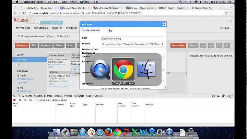The width and height of the screenshot is (247, 139).
Task: Show the DevTools console drawer icon
Action: pyautogui.click(x=218, y=96)
